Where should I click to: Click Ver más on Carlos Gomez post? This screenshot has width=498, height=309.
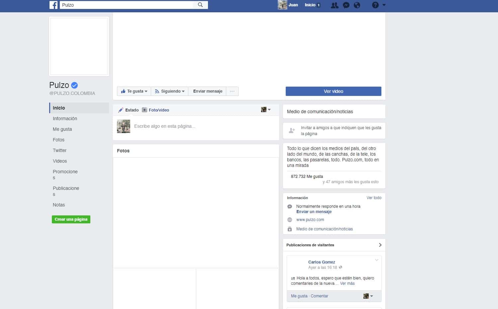(x=347, y=283)
